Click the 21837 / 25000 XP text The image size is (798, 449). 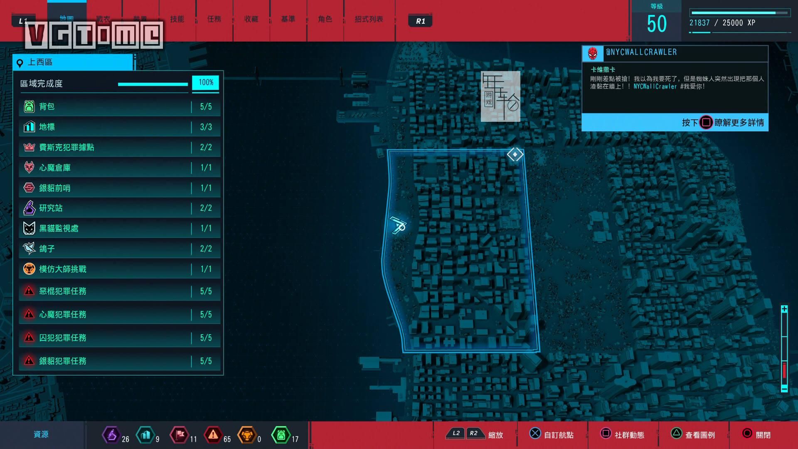(722, 23)
